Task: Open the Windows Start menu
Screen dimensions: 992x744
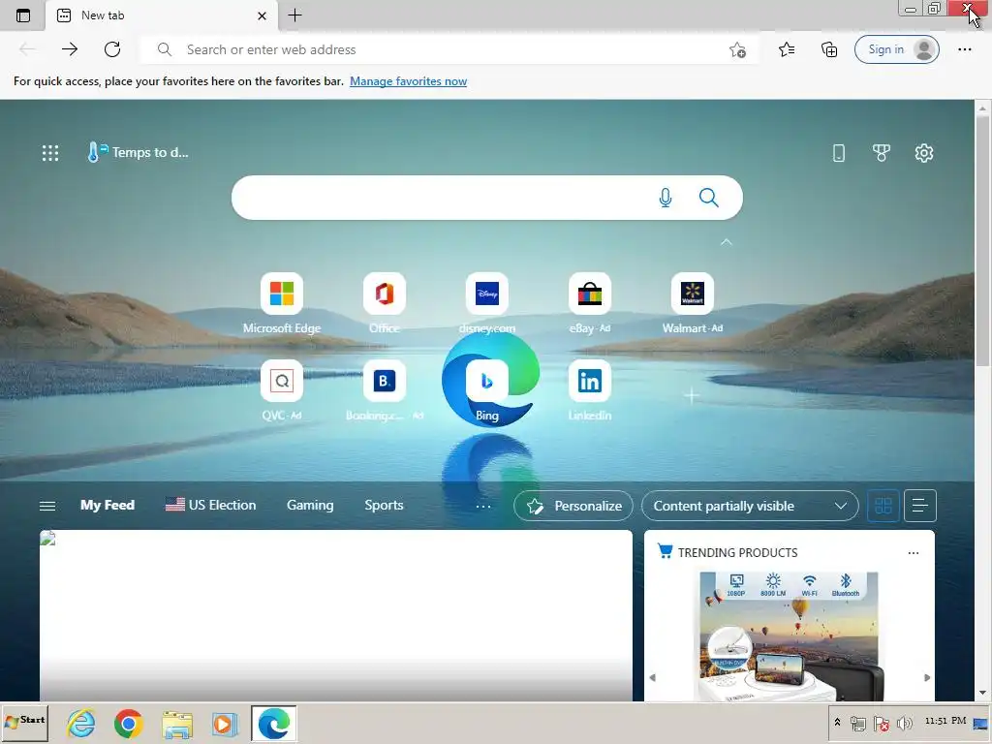Action: click(24, 723)
